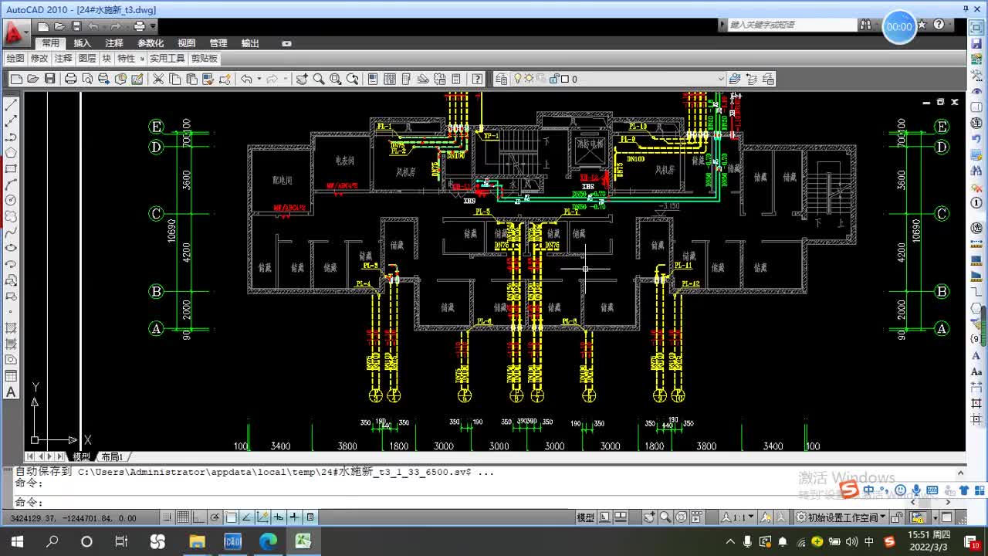Toggle Polar tracking in the status bar

(x=215, y=517)
